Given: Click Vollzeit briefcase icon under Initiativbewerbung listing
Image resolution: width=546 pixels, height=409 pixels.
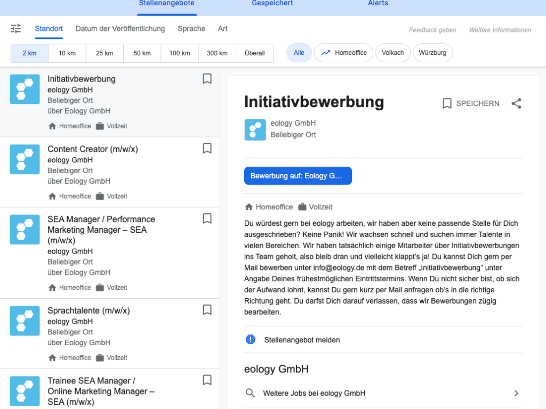Looking at the screenshot, I should point(100,126).
